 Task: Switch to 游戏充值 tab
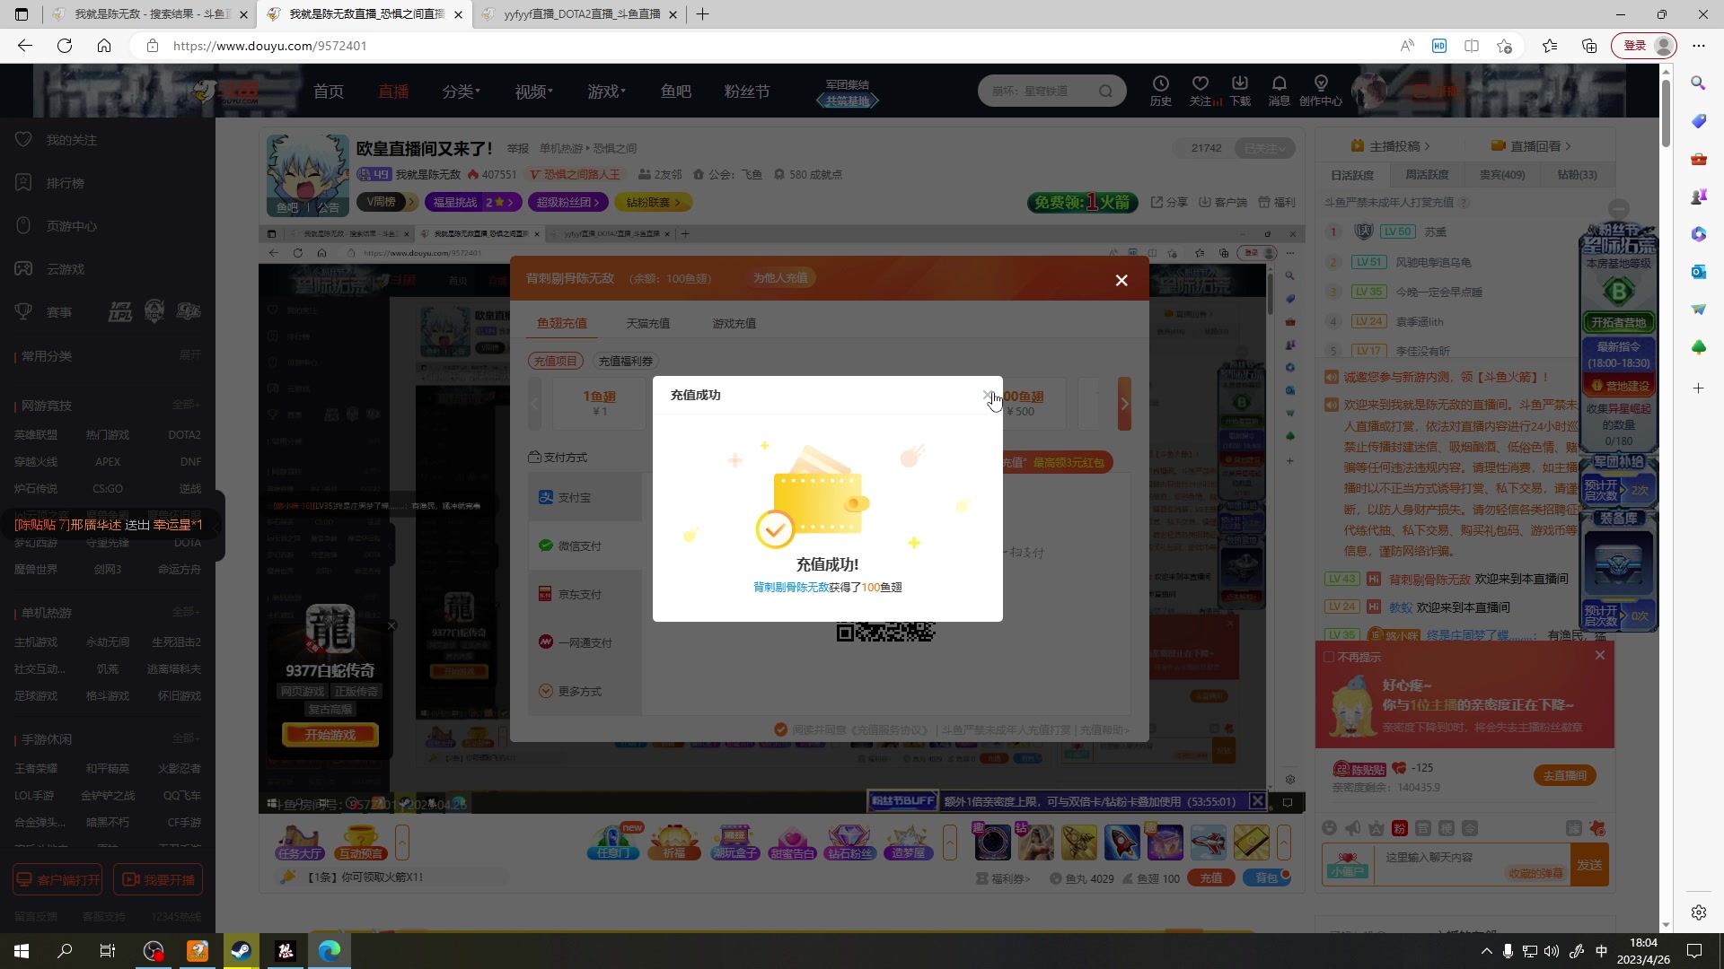pos(734,323)
